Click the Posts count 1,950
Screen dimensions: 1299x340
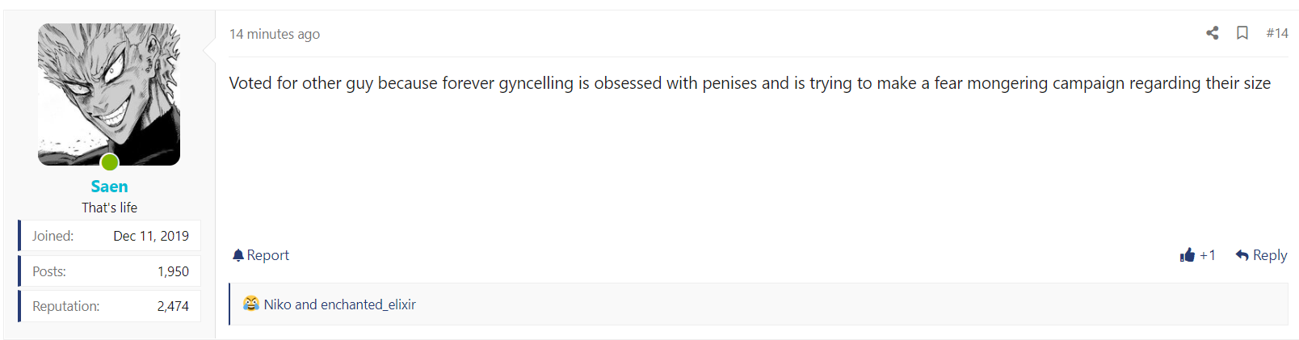tap(173, 271)
